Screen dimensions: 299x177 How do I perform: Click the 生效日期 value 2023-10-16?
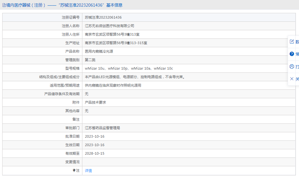(95, 145)
